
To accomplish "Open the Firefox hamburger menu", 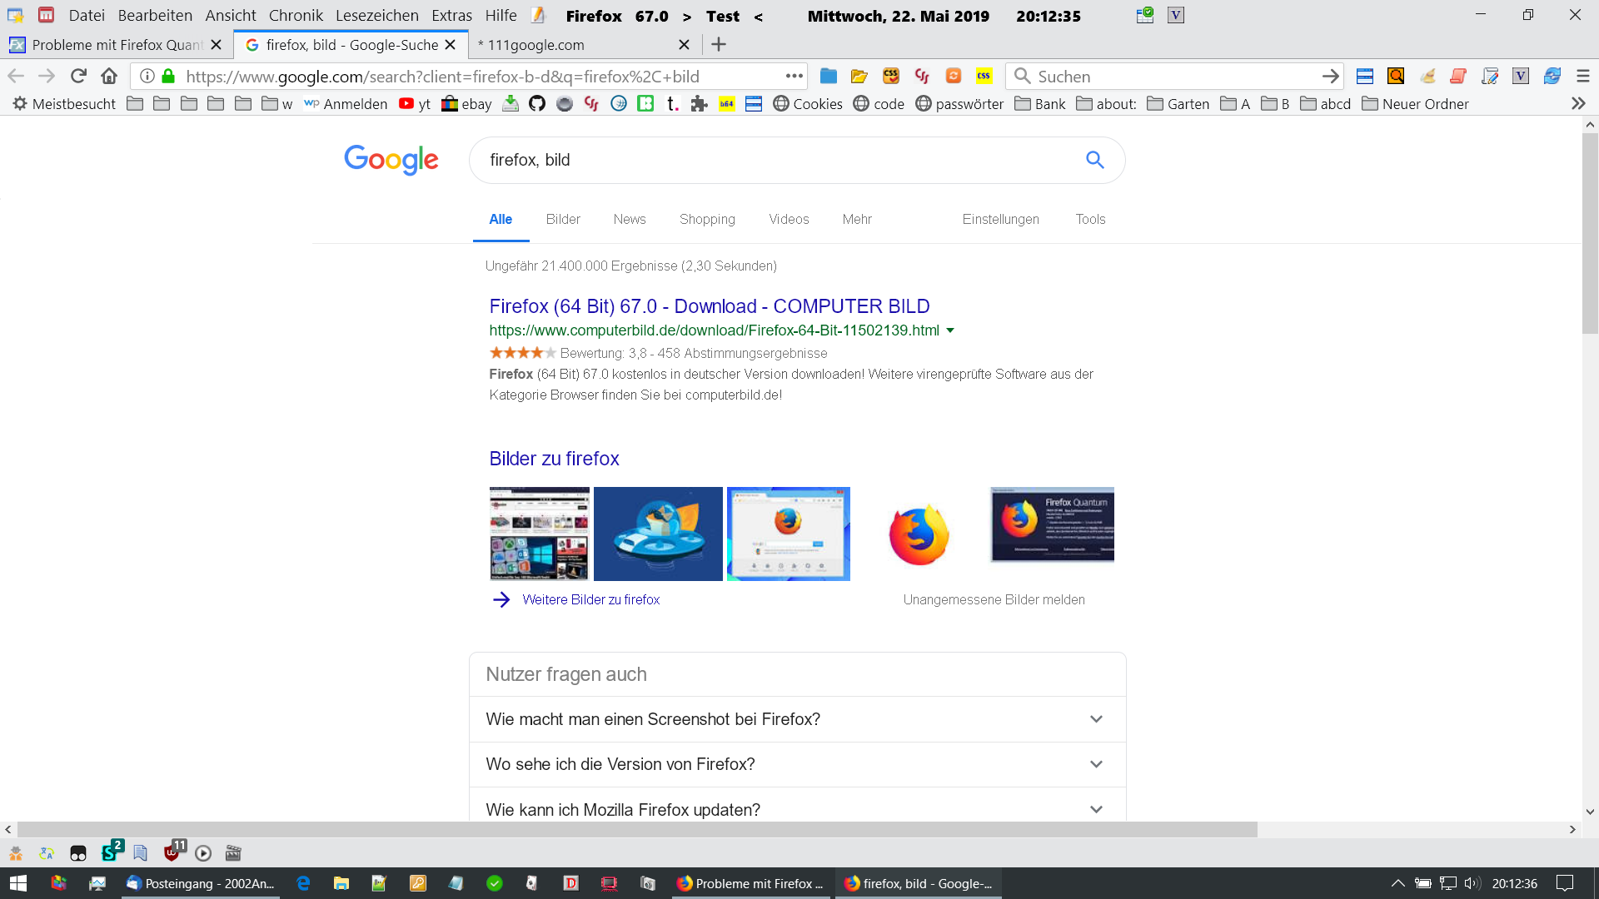I will point(1582,76).
